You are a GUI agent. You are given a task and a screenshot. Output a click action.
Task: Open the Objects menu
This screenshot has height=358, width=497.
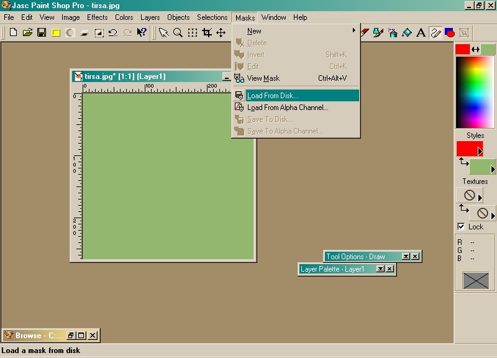[x=178, y=17]
